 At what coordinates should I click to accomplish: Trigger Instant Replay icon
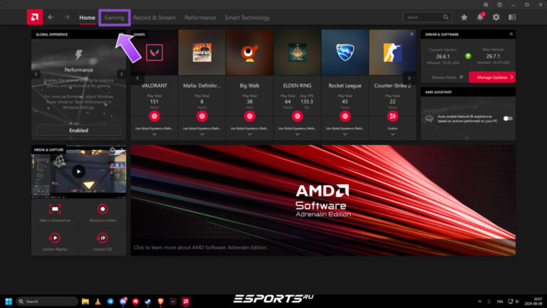[55, 238]
